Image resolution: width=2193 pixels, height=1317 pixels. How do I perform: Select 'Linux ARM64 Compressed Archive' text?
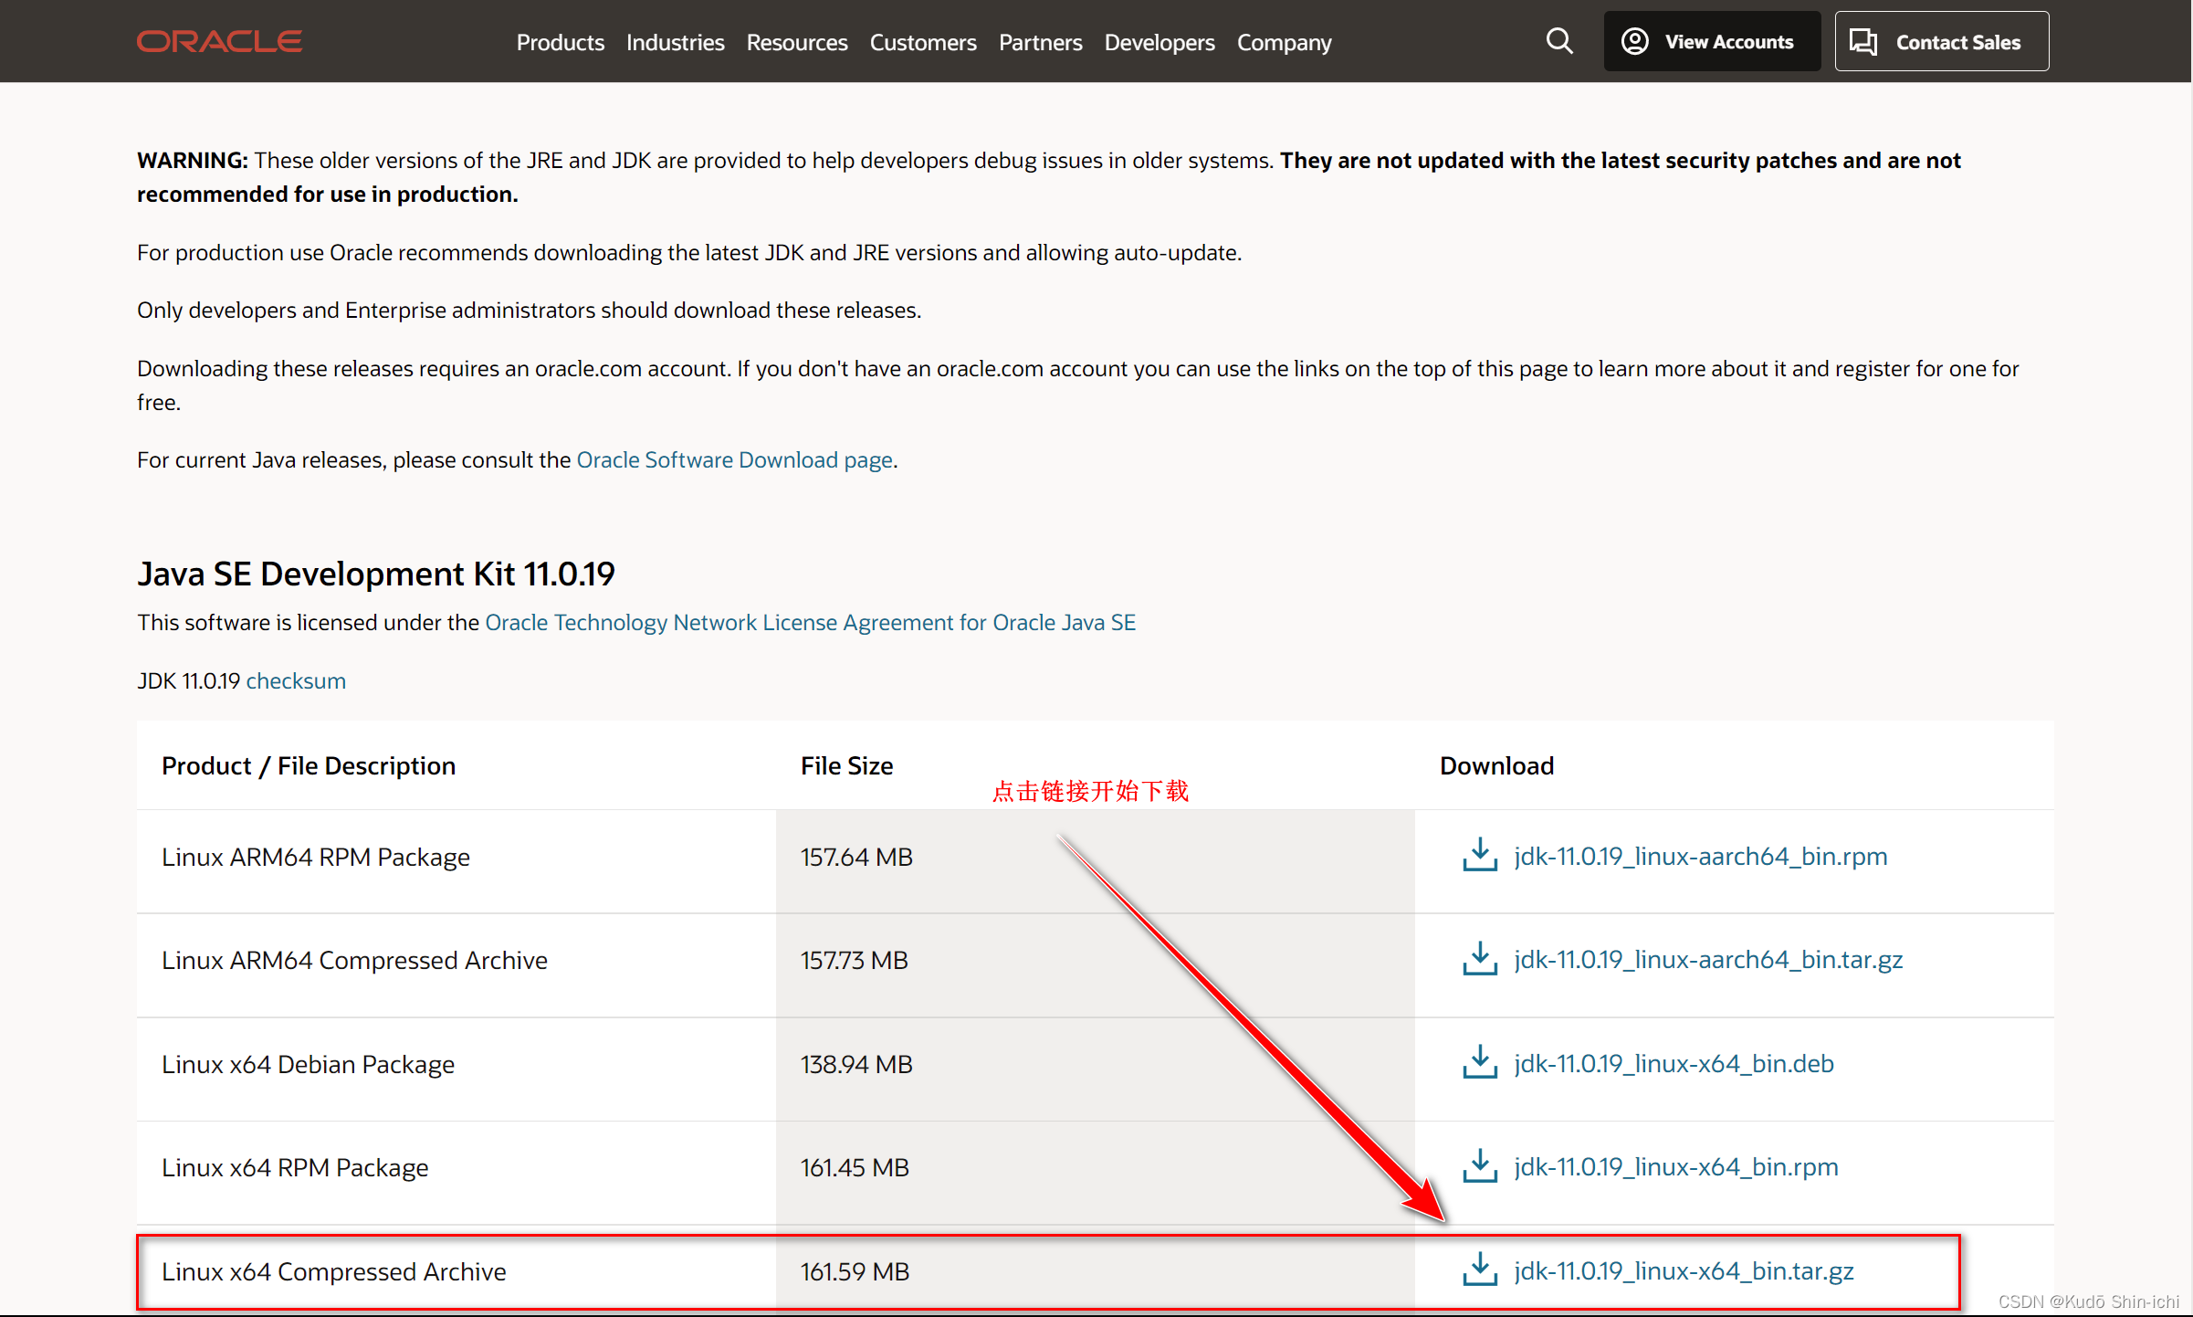[354, 960]
